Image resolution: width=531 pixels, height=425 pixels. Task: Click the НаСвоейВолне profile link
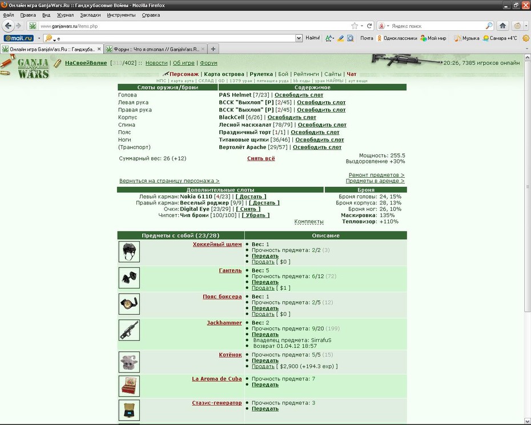[x=86, y=63]
